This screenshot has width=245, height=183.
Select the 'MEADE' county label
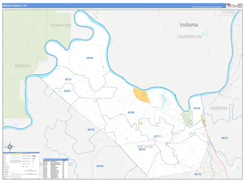(145, 146)
